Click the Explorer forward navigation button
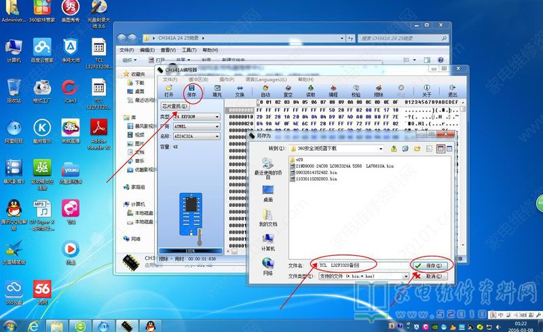The image size is (543, 332). (132, 38)
